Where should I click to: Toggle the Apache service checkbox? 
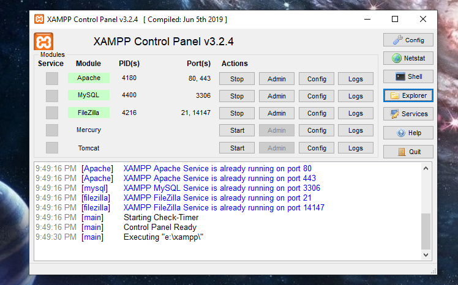[x=52, y=78]
